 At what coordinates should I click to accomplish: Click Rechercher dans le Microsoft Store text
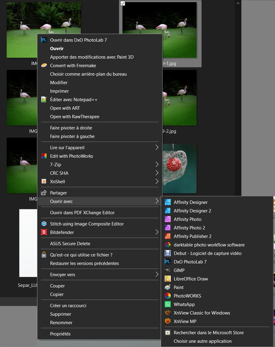point(209,333)
